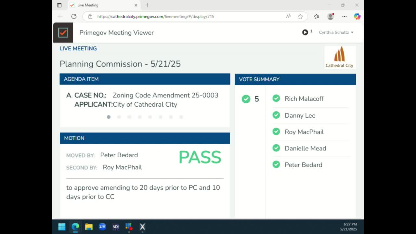Open a new browser tab
The image size is (416, 234).
click(147, 5)
